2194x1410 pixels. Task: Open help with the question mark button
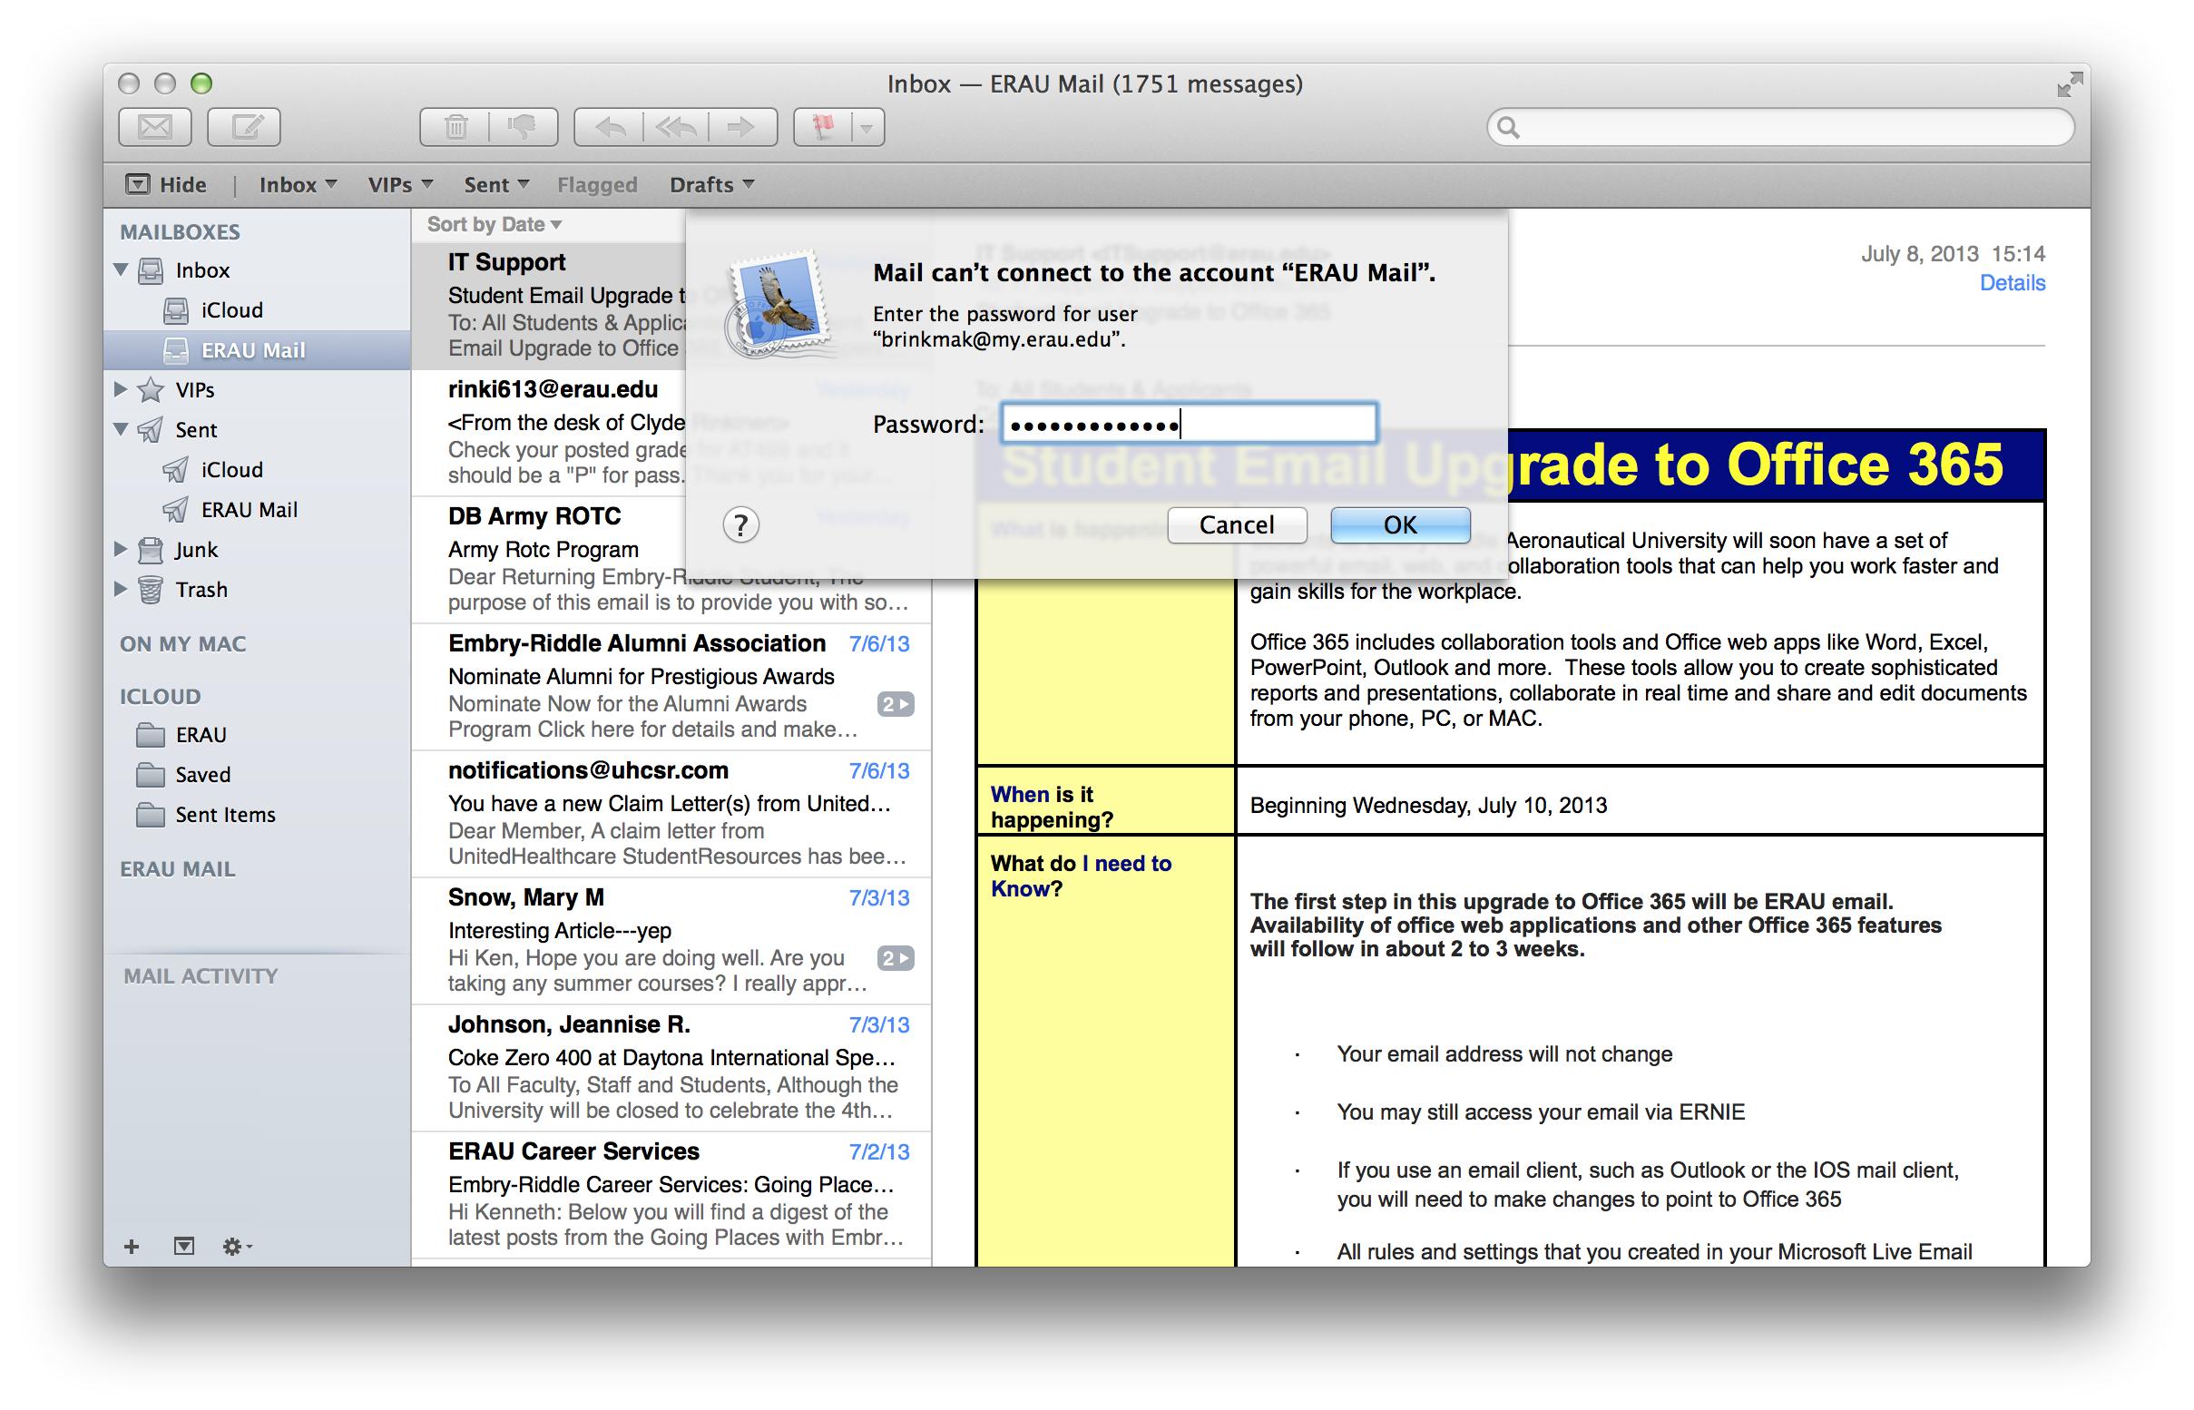click(740, 525)
